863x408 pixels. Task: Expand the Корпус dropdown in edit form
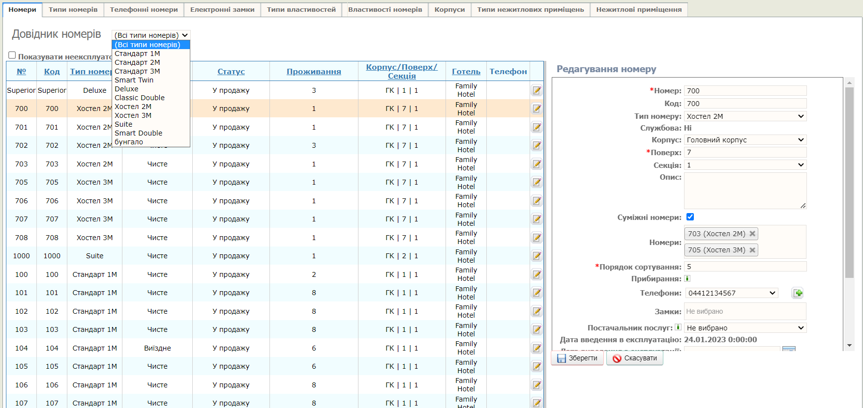pos(745,140)
